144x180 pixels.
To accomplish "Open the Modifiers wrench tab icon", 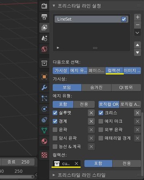I will [44, 88].
